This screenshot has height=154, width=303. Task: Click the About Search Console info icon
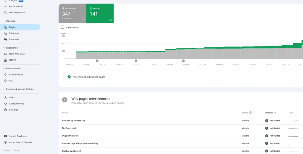click(x=5, y=142)
